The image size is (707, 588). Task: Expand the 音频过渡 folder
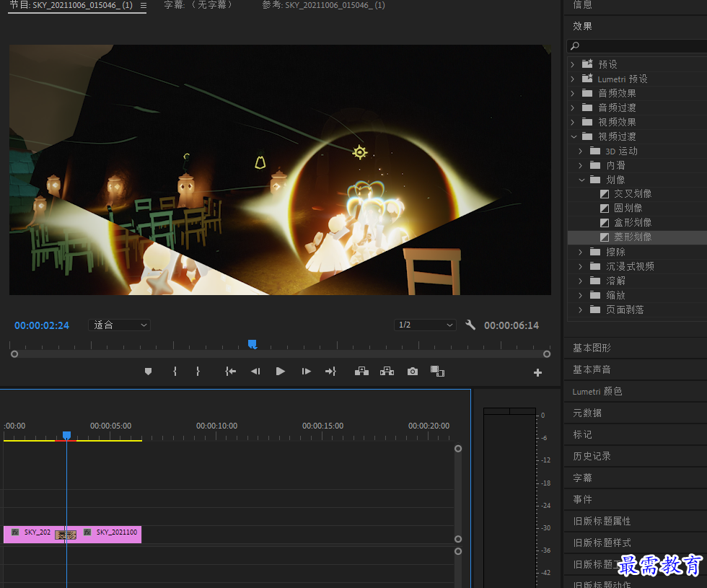point(573,107)
